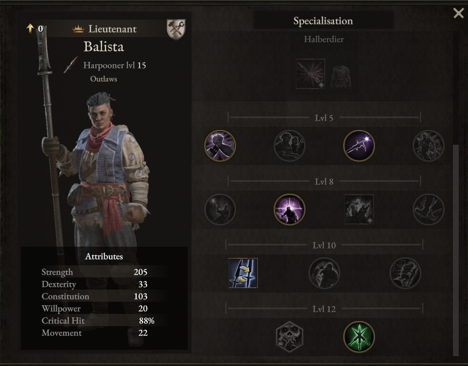The height and width of the screenshot is (366, 468).
Task: Close the character panel with the X
Action: click(459, 13)
